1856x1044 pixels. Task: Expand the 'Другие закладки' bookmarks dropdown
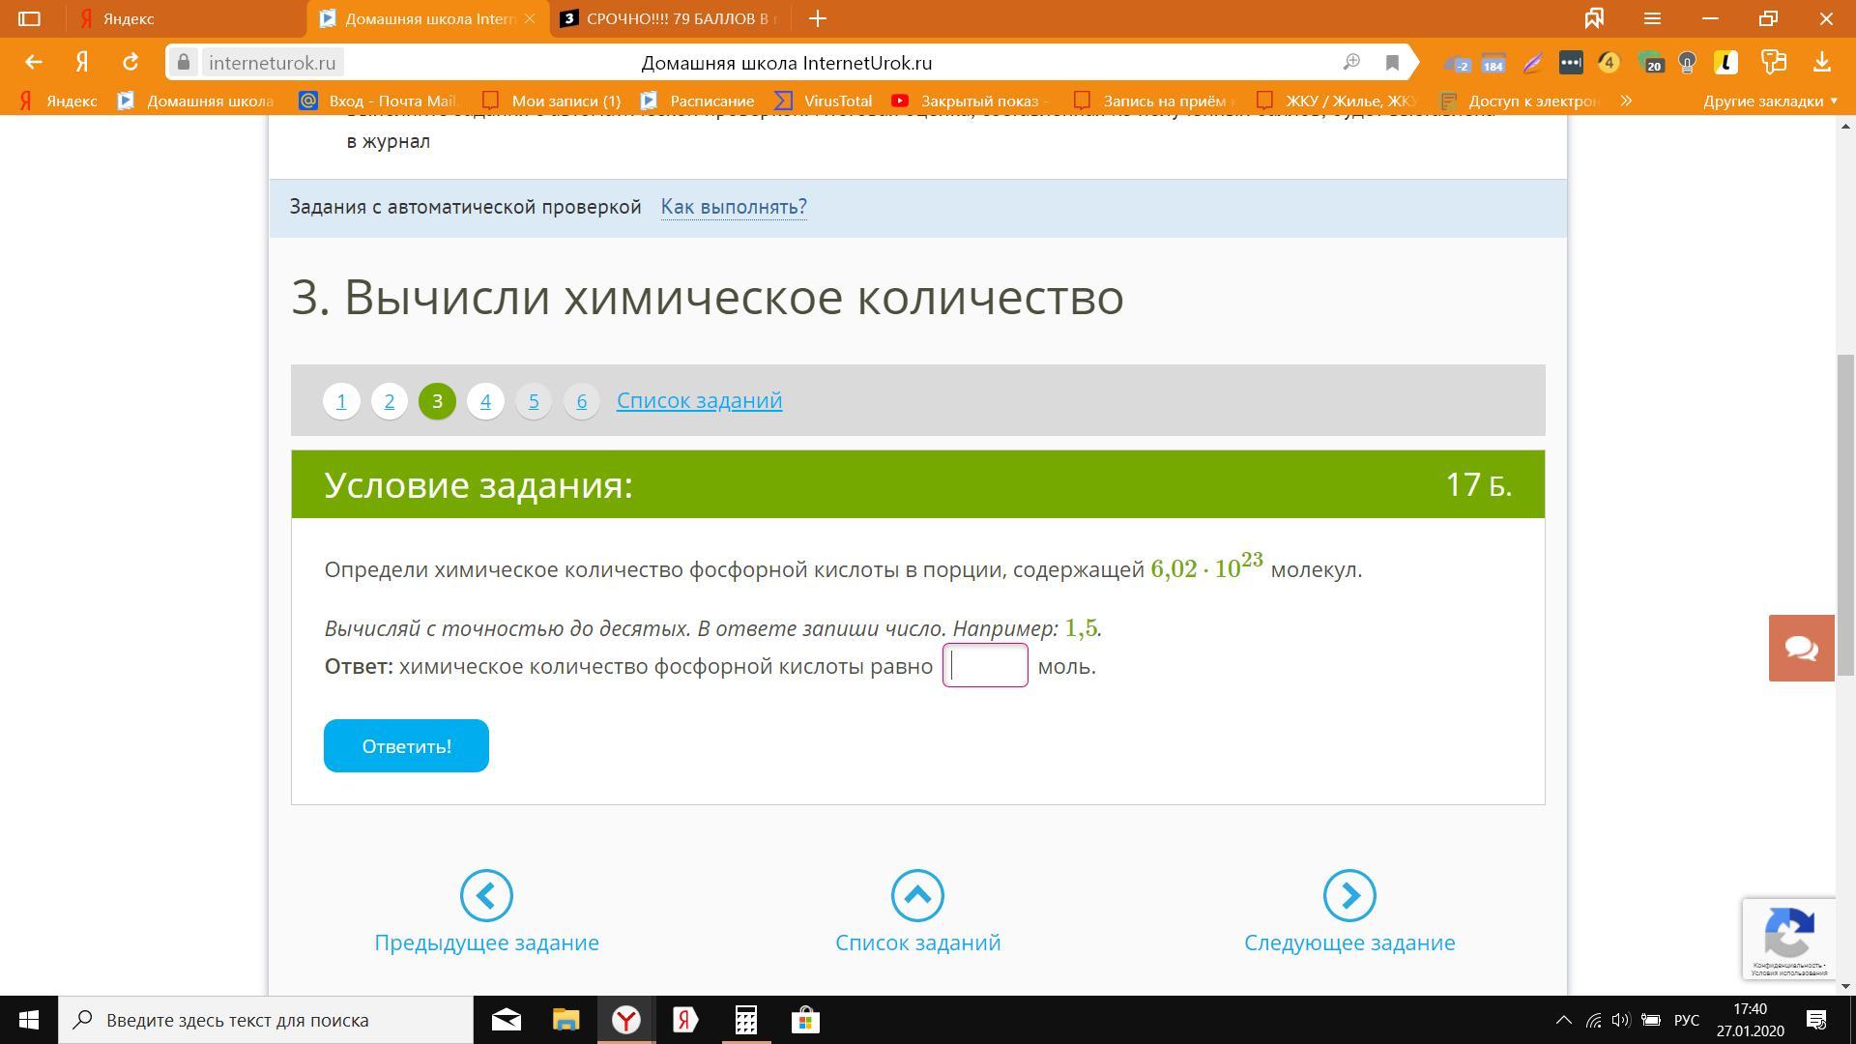coord(1770,101)
